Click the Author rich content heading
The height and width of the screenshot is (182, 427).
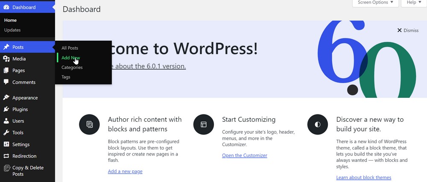(145, 124)
